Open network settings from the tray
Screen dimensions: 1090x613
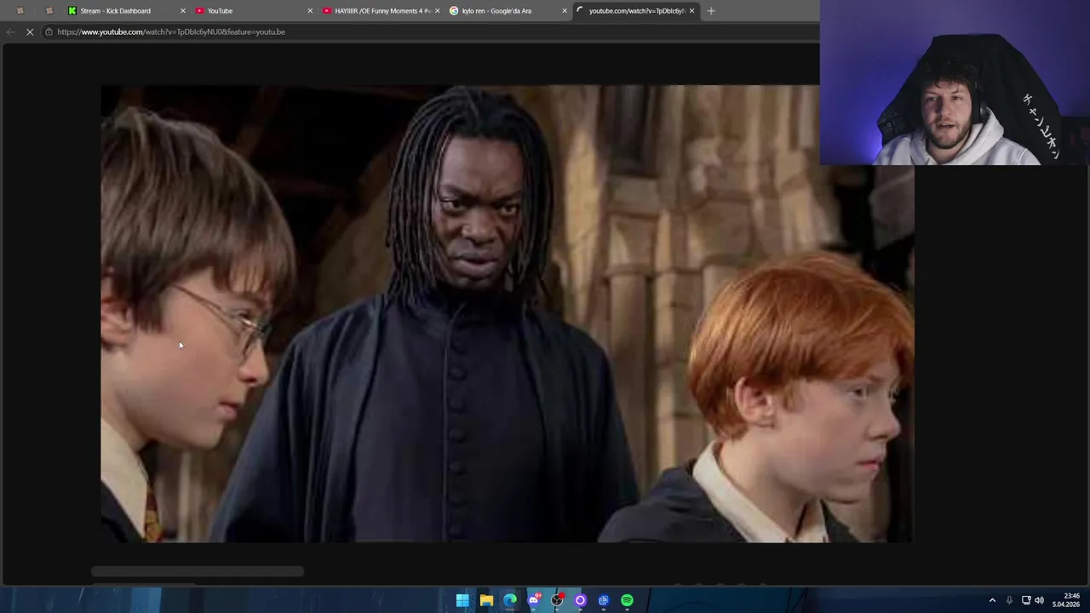(x=1026, y=600)
